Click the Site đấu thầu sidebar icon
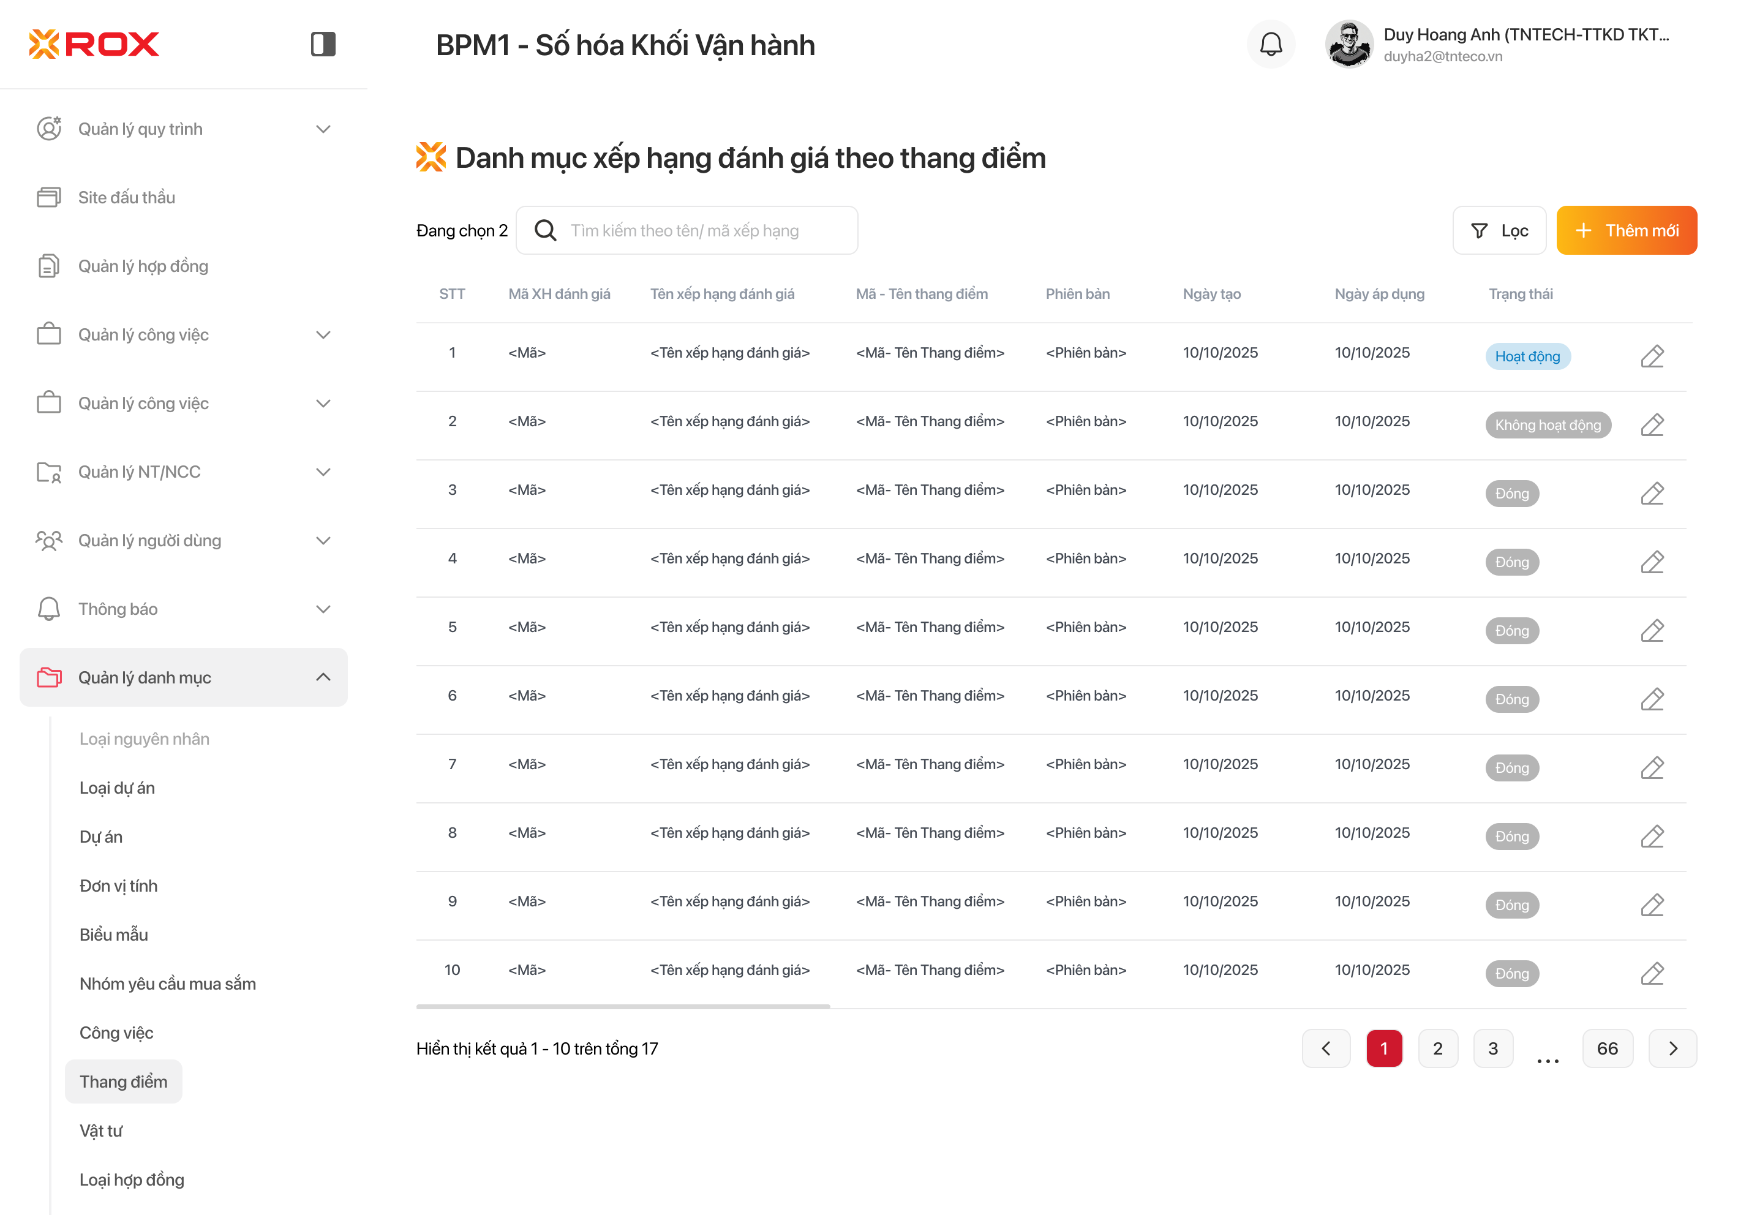1738x1215 pixels. [49, 198]
